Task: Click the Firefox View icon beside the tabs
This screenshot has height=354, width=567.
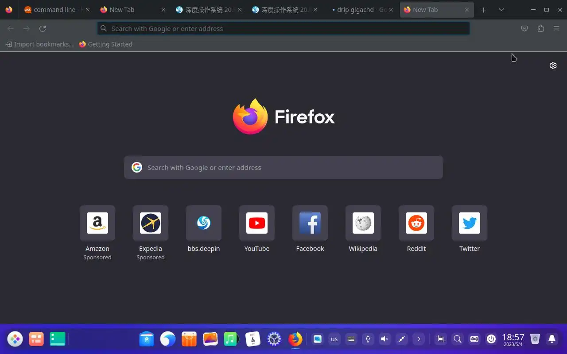Action: click(9, 10)
